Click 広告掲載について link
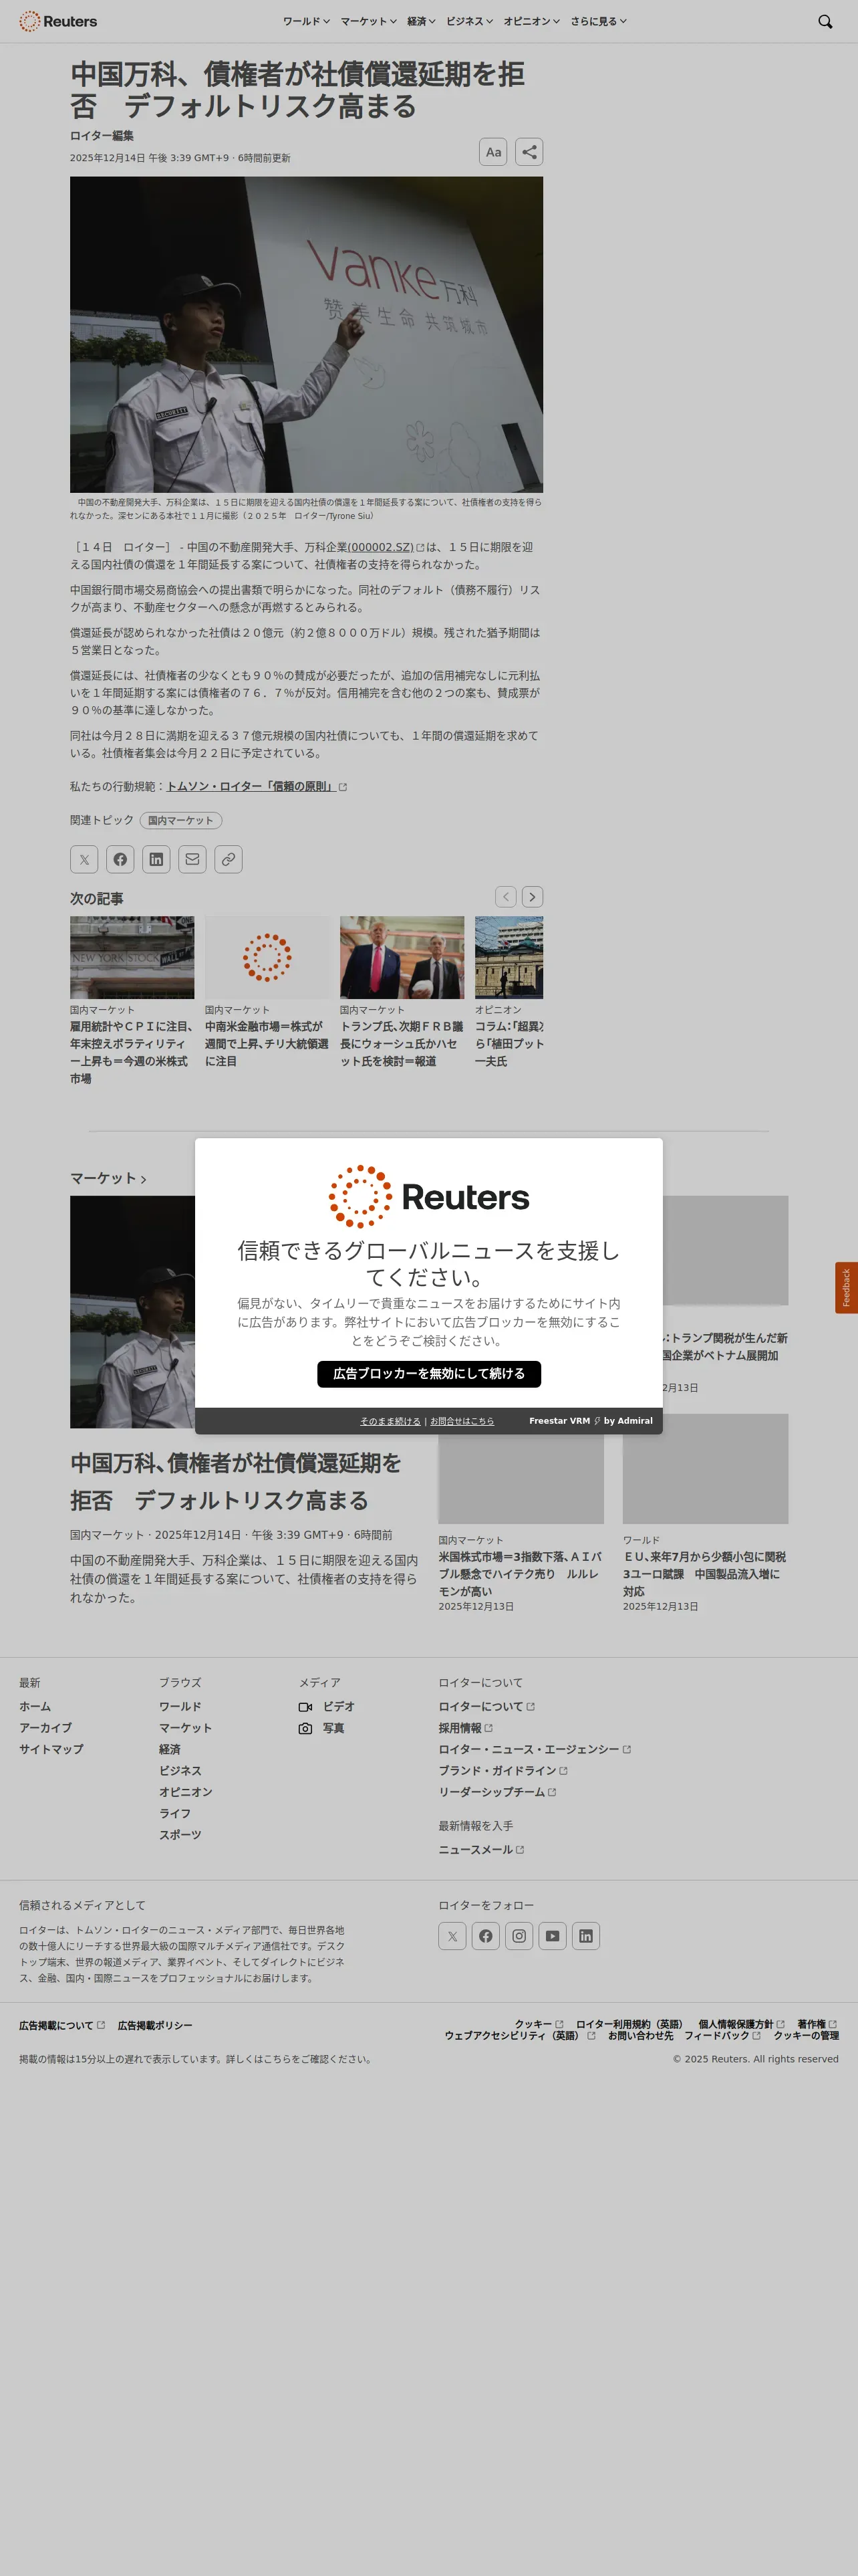 click(x=62, y=2025)
